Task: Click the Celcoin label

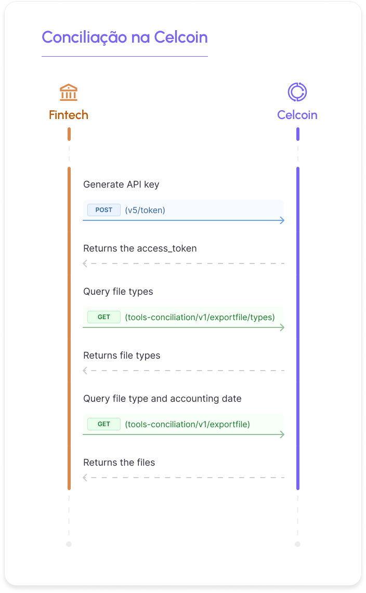Action: (297, 115)
